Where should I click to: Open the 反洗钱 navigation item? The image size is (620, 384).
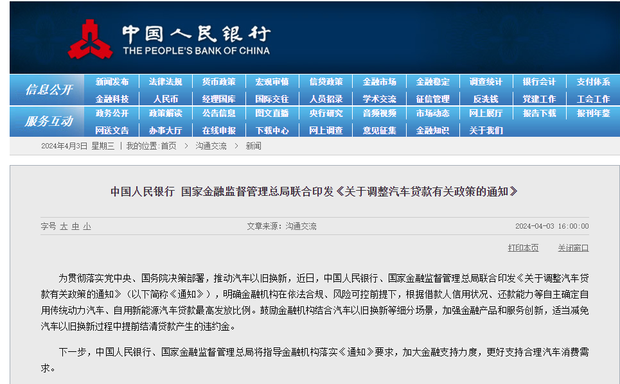tap(486, 99)
